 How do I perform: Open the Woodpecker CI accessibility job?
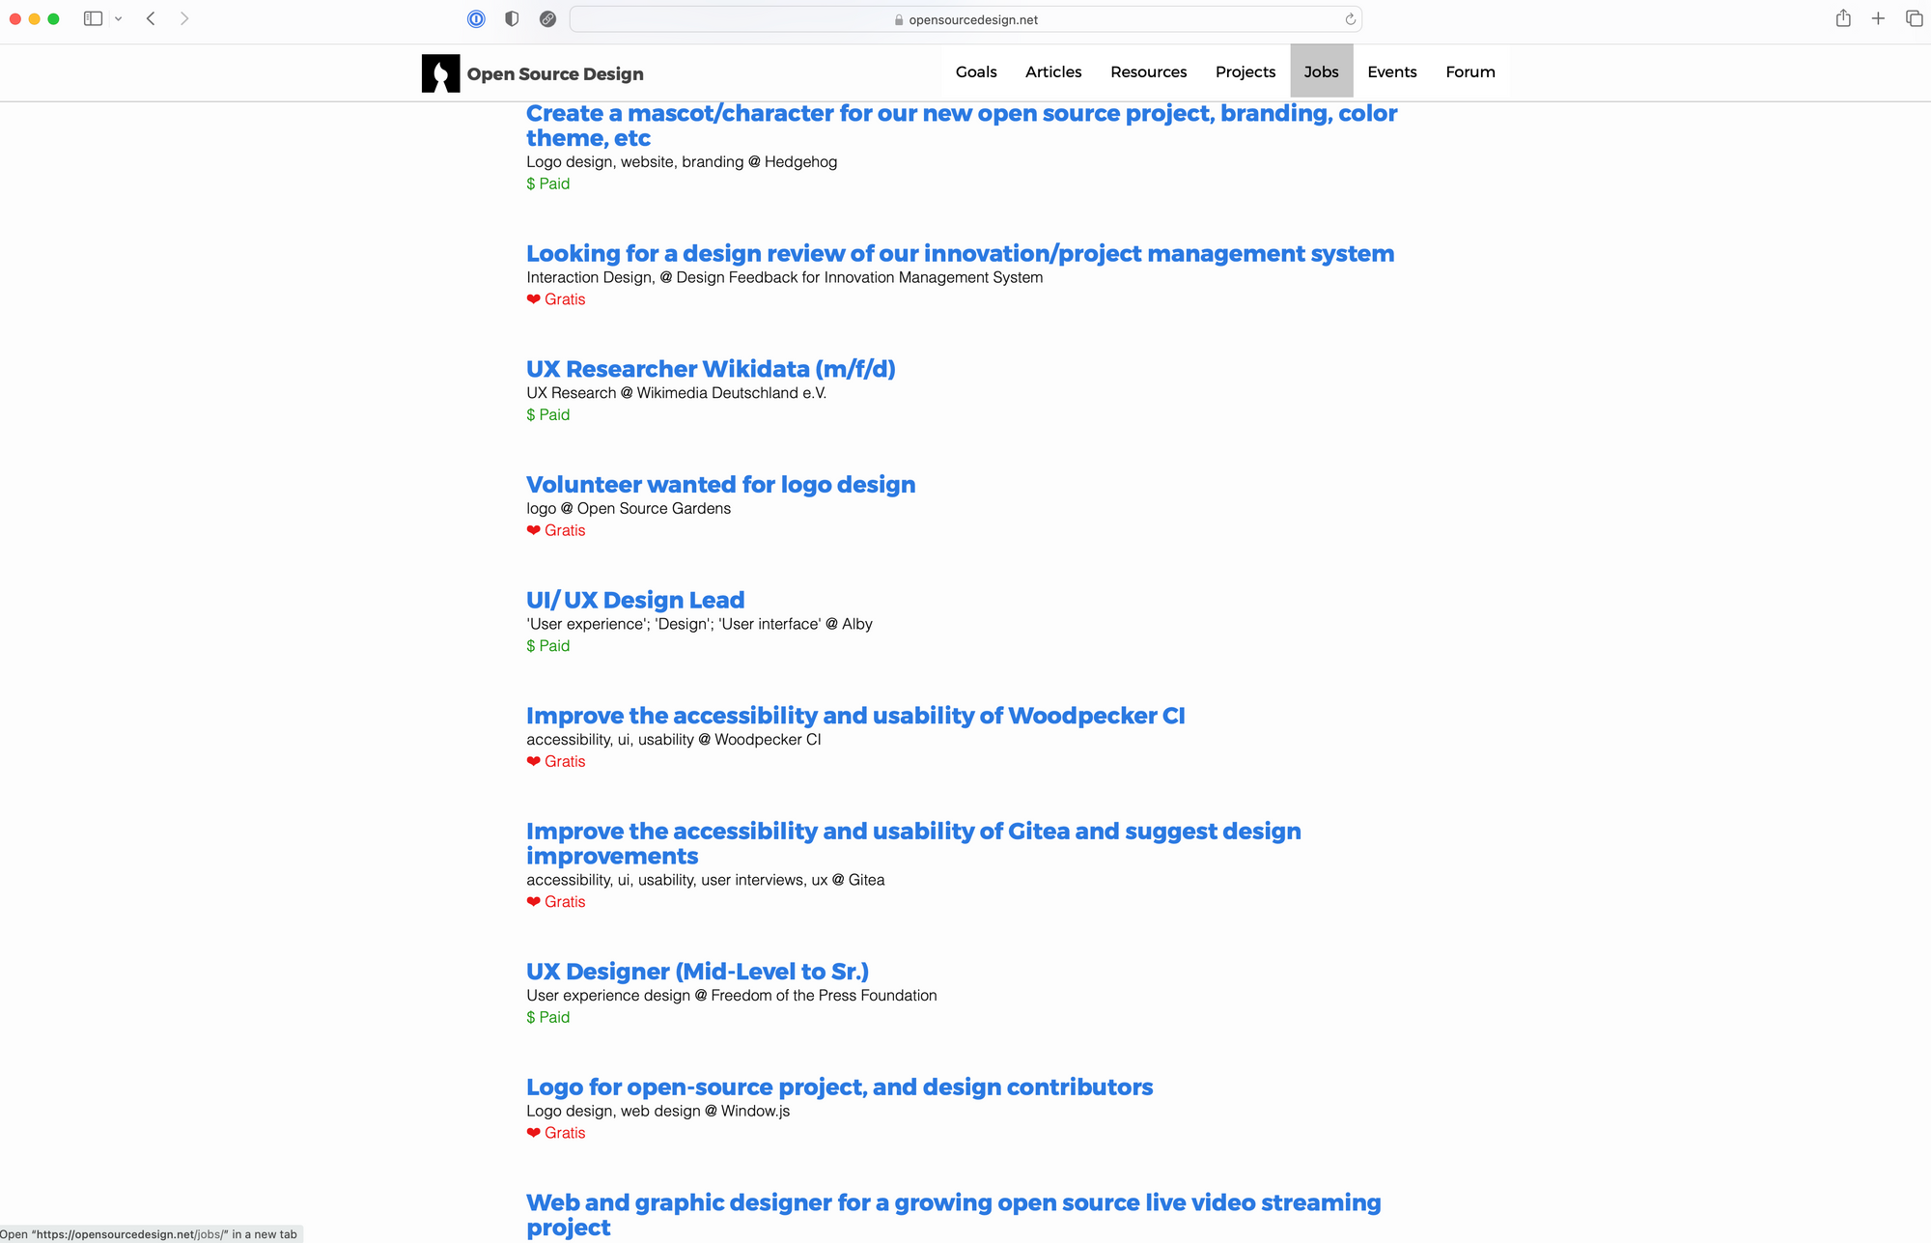coord(855,716)
